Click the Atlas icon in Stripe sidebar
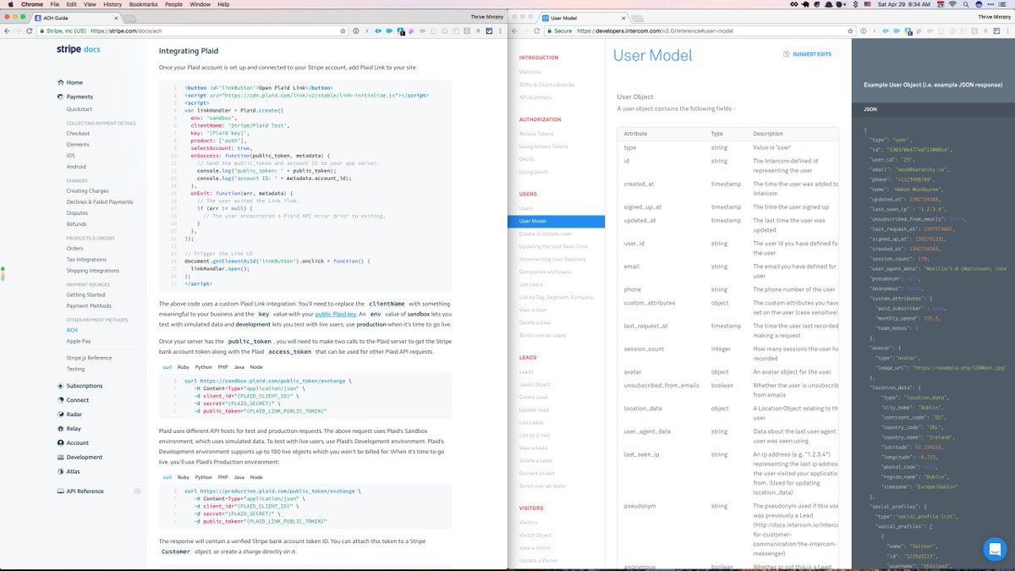 click(x=60, y=471)
